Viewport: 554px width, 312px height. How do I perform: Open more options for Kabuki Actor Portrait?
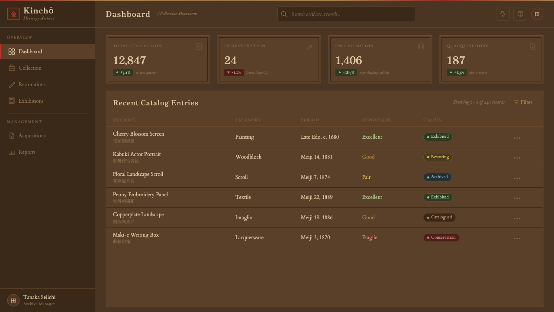click(517, 158)
